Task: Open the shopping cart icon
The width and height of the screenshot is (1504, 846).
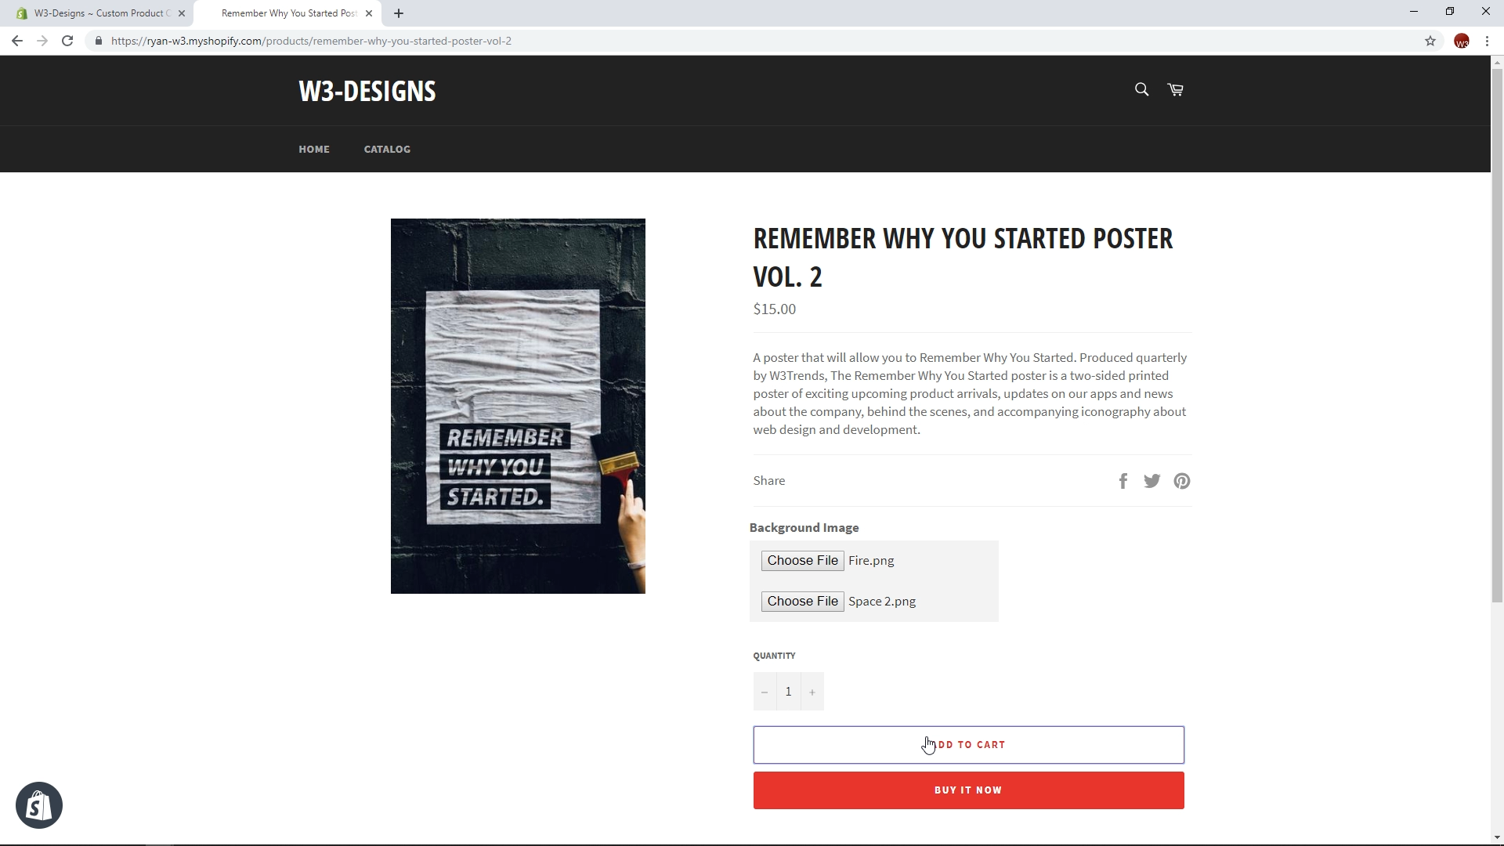Action: pyautogui.click(x=1175, y=89)
